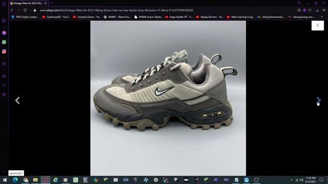Open the Rage Quitter 87 bookmark
This screenshot has height=184, width=328.
pos(179,17)
